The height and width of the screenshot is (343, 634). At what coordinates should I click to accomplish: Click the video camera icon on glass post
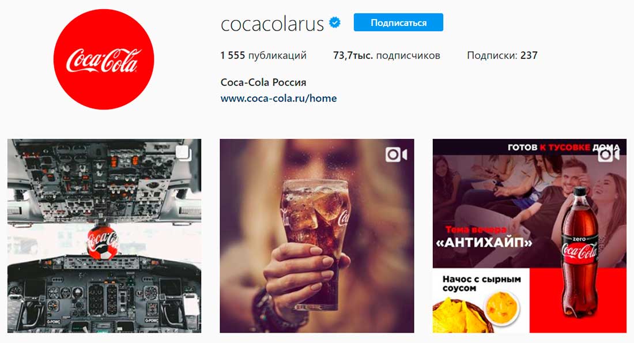396,154
